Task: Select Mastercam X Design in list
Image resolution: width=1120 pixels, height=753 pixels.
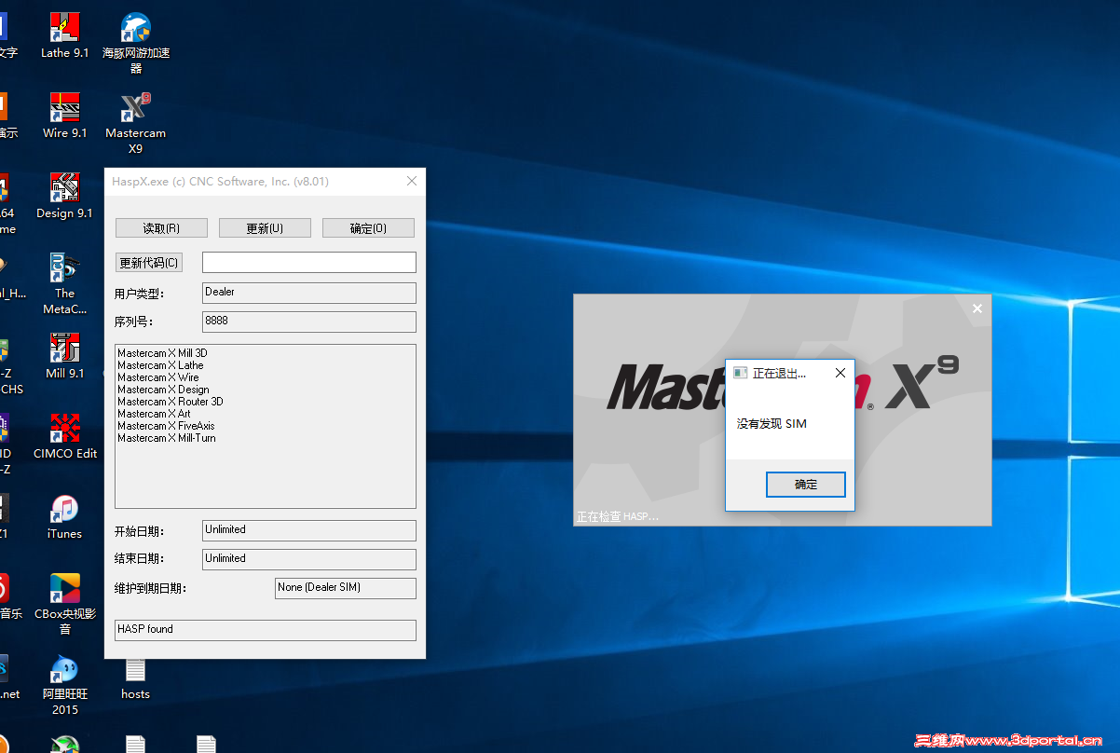Action: coord(164,390)
